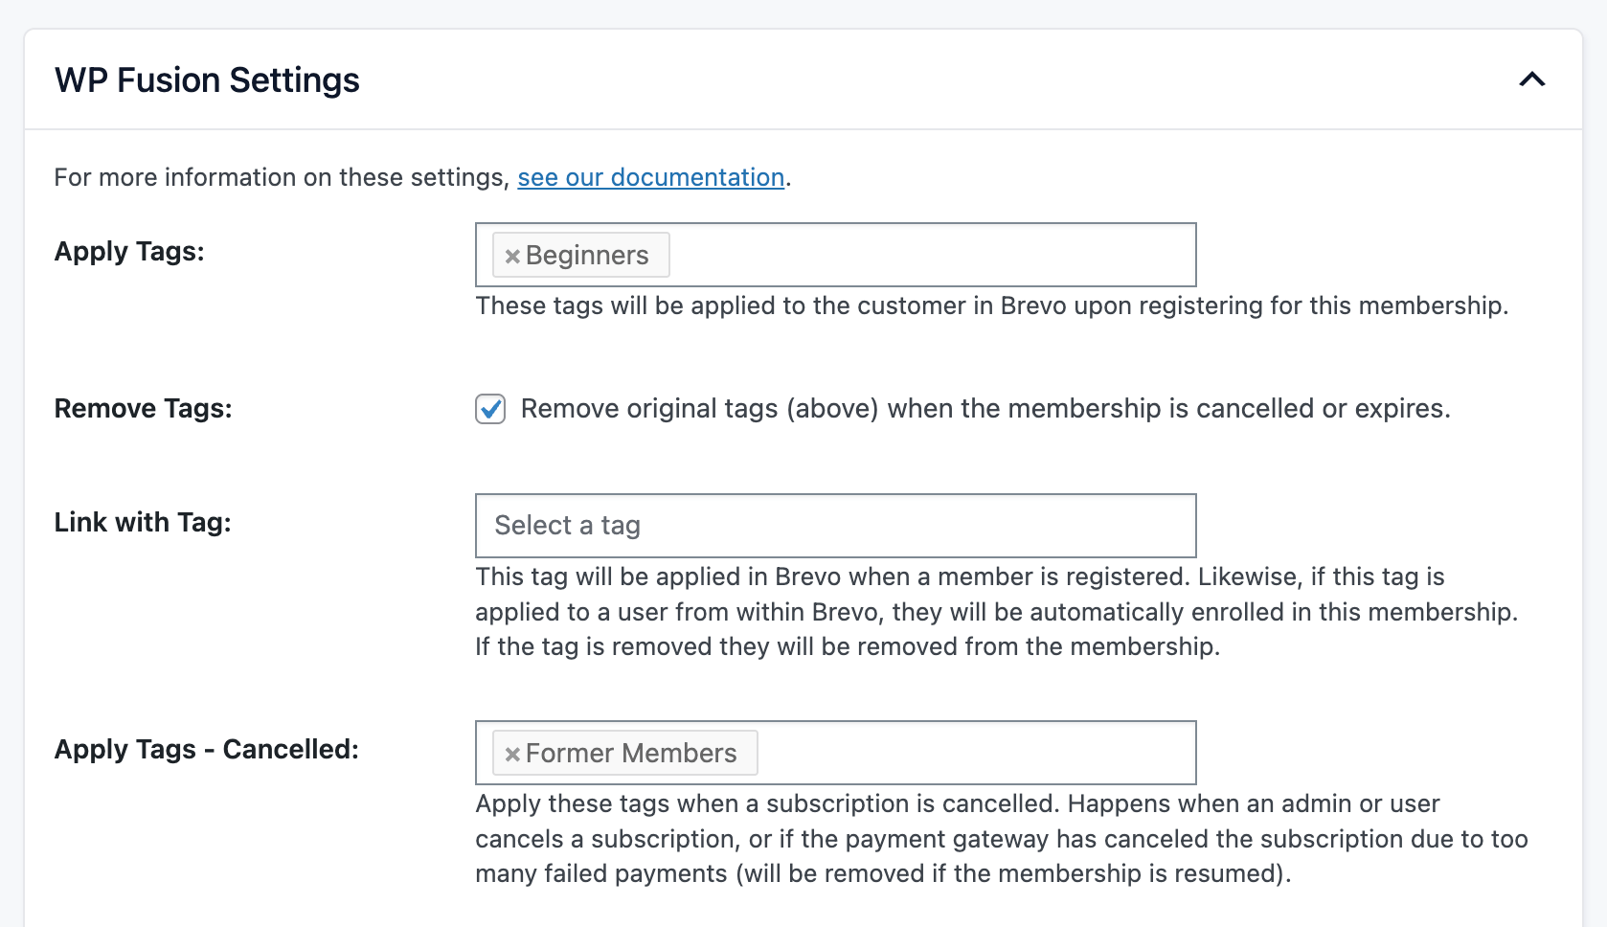1607x927 pixels.
Task: Open the 'Select a tag' dropdown
Action: tap(835, 526)
